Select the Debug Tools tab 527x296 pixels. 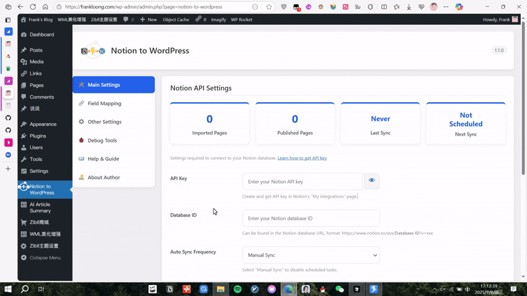coord(113,141)
